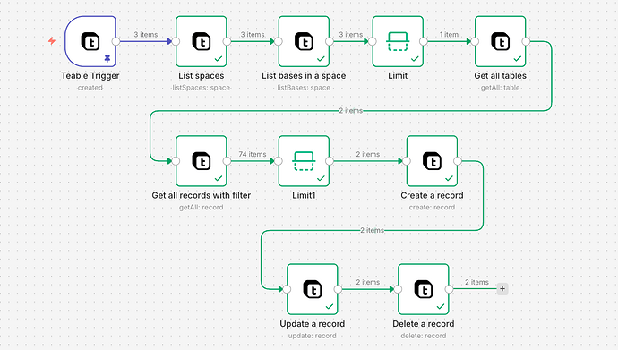Select the Teable Trigger node

(x=90, y=41)
